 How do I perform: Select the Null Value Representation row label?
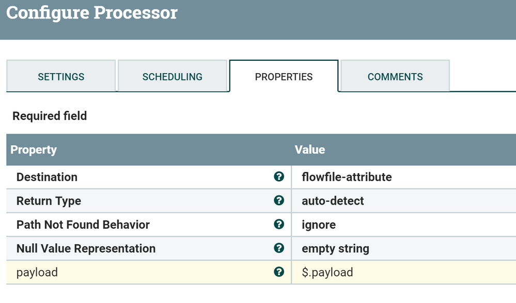point(86,248)
